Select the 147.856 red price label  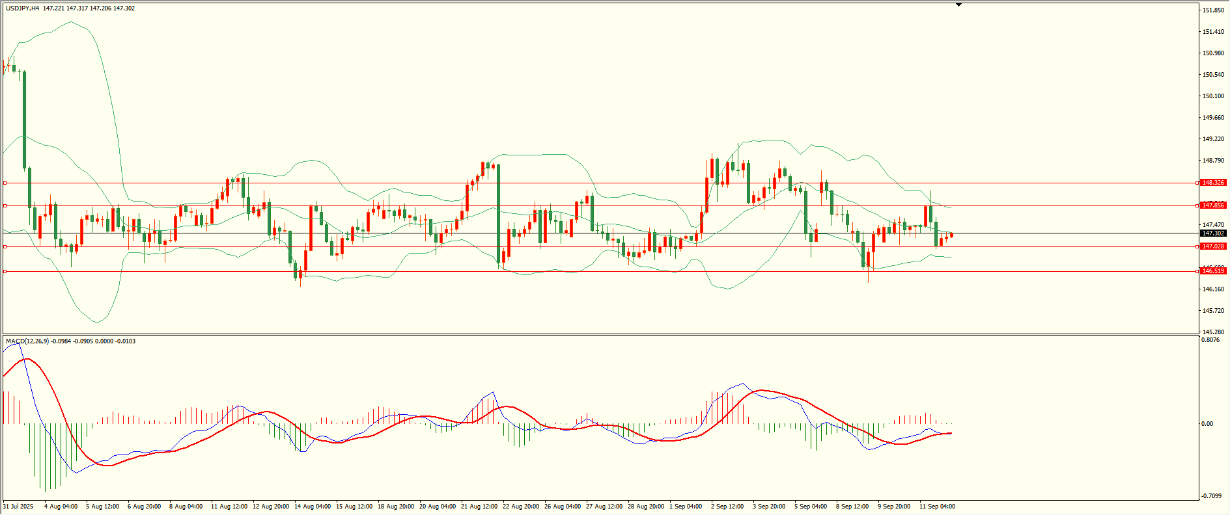click(1213, 205)
